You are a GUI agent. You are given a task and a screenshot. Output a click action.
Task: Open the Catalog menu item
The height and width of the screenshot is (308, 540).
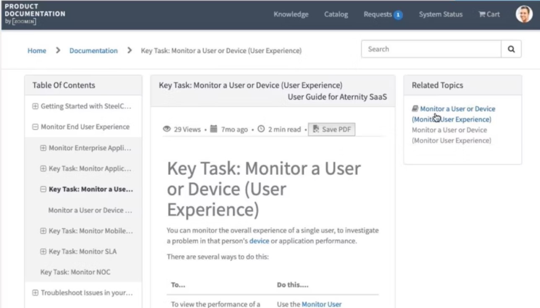pos(336,14)
